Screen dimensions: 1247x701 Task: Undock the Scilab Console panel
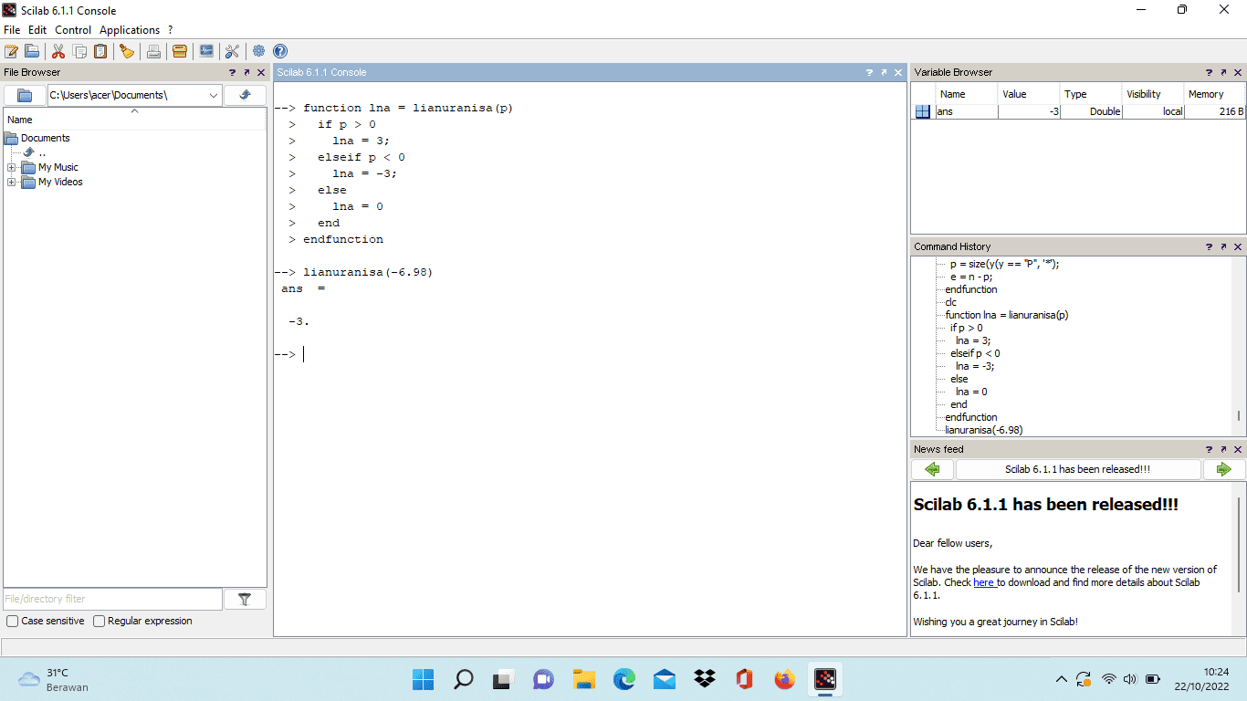click(885, 72)
